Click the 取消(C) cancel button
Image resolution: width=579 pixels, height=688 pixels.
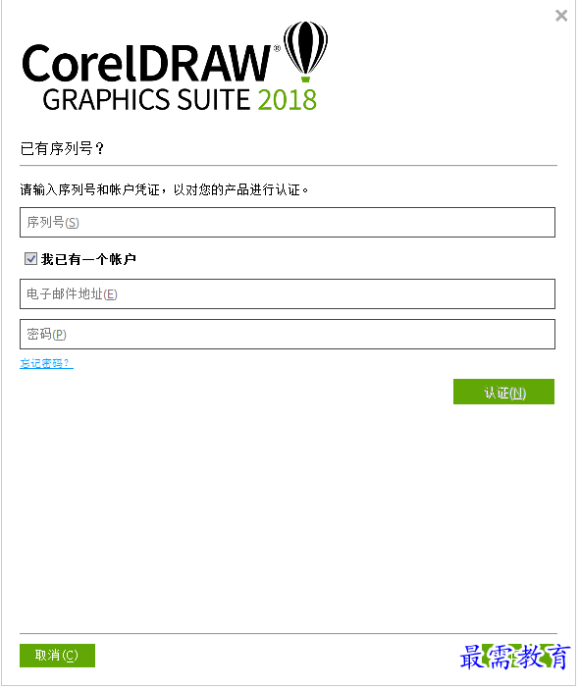57,655
